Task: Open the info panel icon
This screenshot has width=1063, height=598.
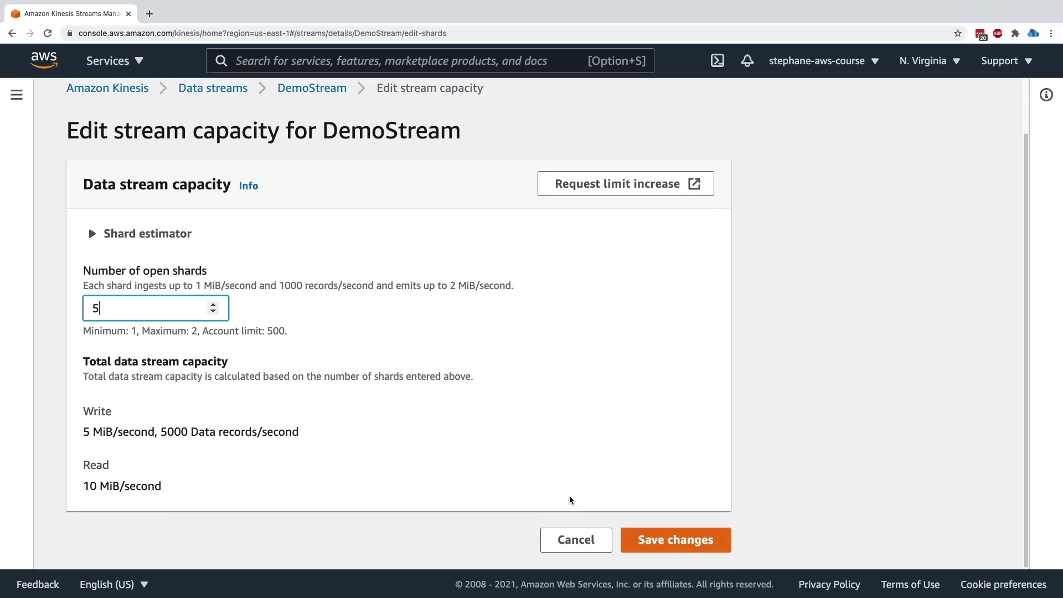Action: [x=1046, y=95]
